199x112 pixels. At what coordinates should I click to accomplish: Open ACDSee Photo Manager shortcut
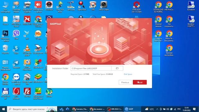27,65
